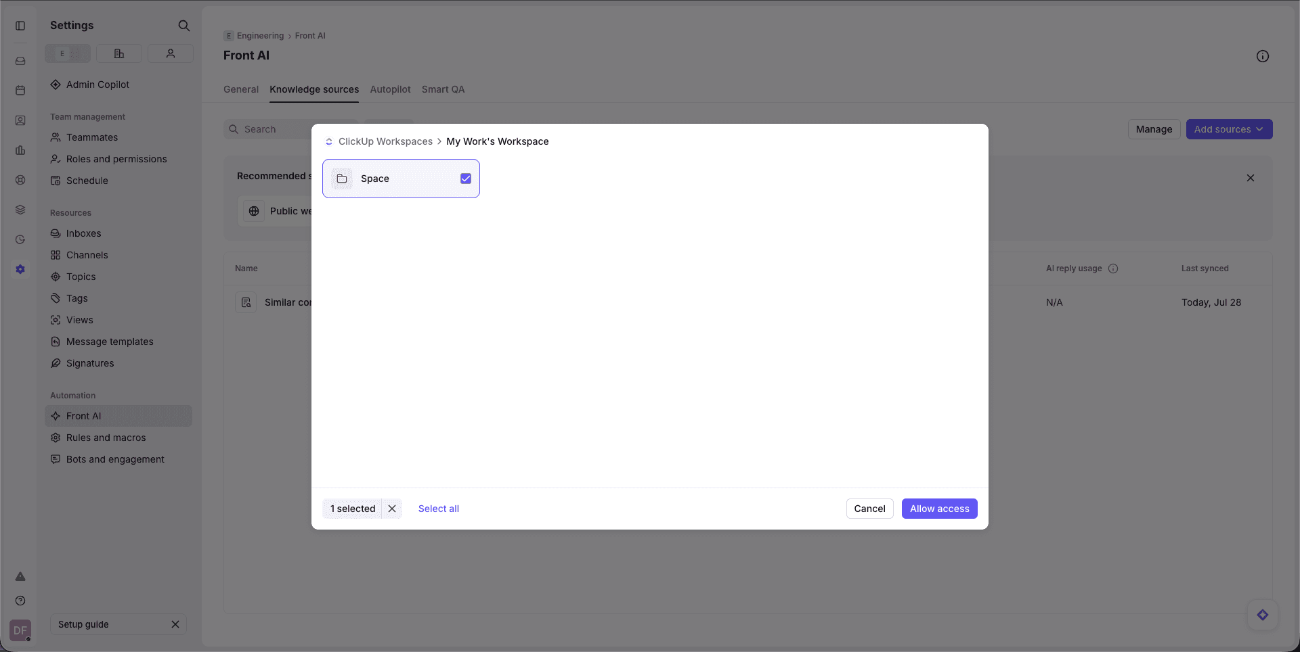Screen dimensions: 1300x652
Task: Open the settings gear icon in left rail
Action: click(x=20, y=269)
